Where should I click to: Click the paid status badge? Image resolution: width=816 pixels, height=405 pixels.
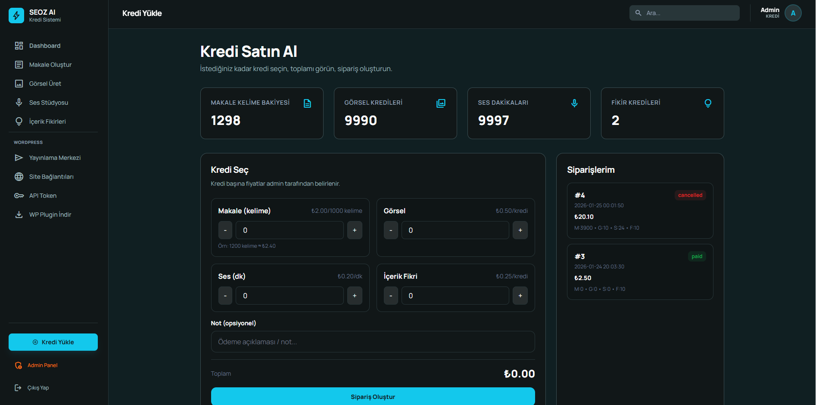697,256
